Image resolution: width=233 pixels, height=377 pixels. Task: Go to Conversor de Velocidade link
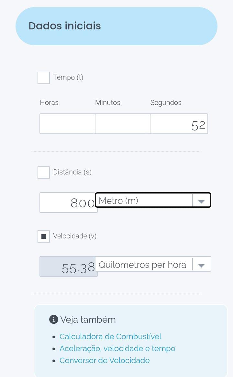[x=105, y=361]
